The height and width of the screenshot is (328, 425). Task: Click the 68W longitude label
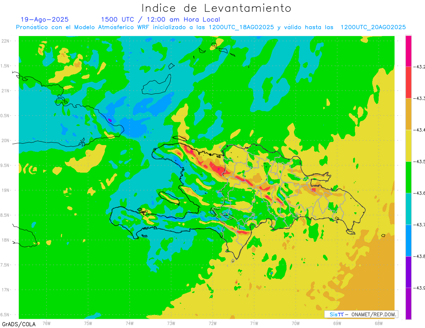379,323
